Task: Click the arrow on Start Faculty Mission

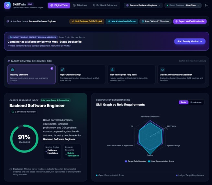Action: click(201, 41)
